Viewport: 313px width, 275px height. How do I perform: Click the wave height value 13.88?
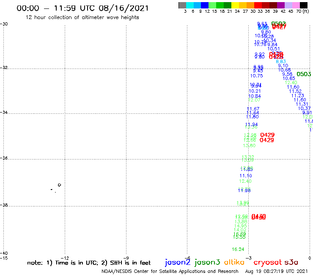[241, 222]
